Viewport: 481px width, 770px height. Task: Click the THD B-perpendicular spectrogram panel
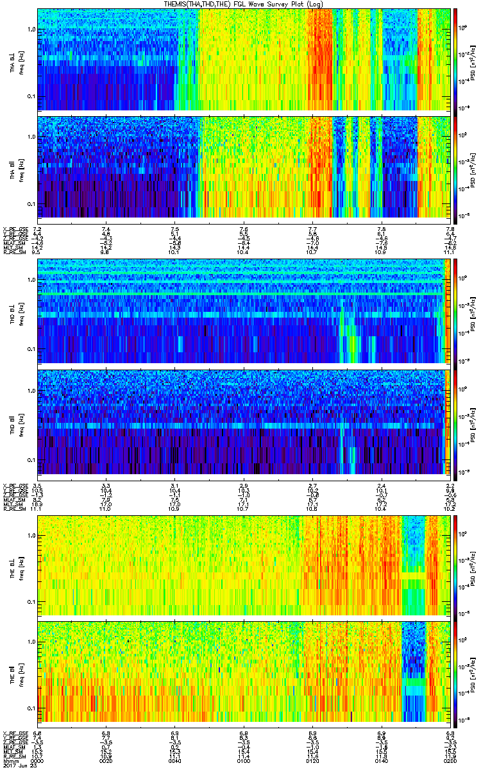tap(244, 311)
